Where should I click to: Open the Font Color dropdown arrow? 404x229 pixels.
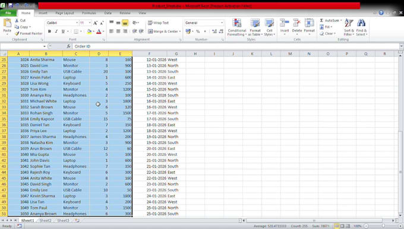(x=103, y=32)
